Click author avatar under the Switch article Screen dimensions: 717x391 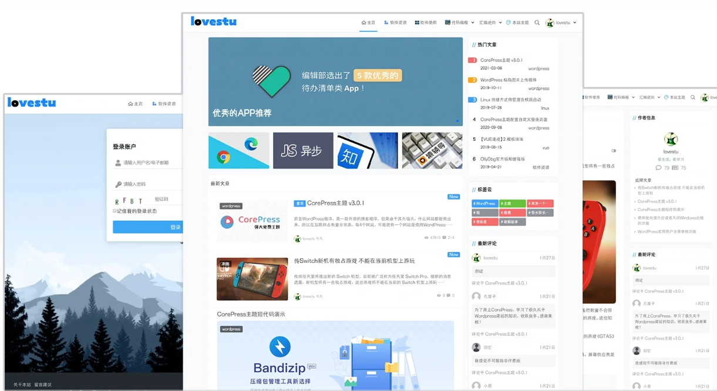click(297, 296)
